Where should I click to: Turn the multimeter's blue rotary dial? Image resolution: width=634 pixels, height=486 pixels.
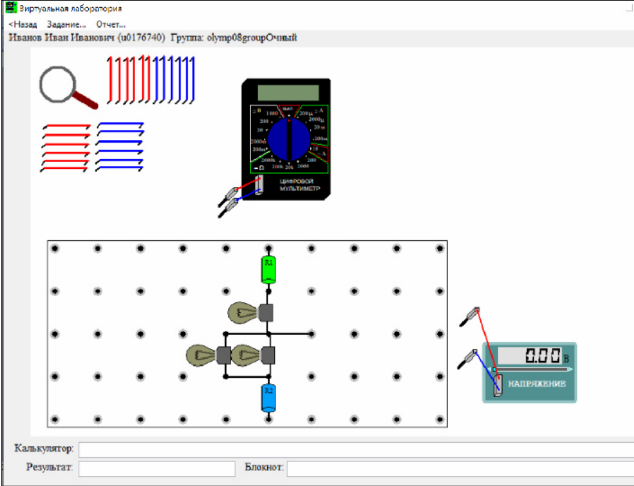point(289,139)
